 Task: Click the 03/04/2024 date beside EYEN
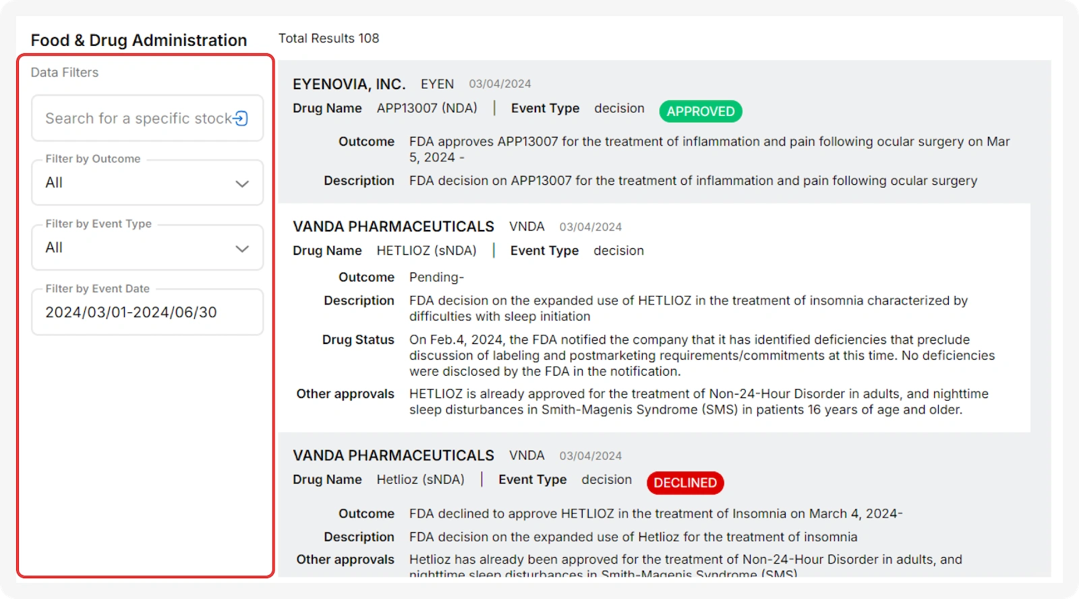(500, 84)
